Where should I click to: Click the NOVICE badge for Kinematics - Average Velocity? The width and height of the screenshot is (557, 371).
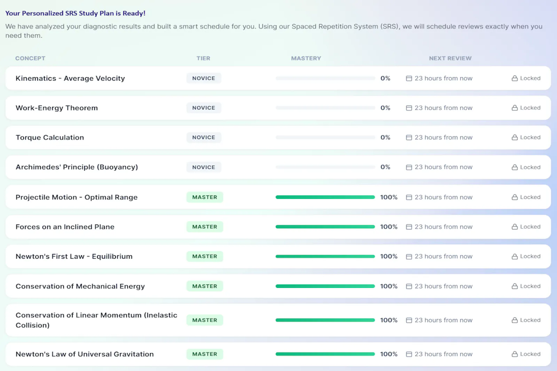204,78
